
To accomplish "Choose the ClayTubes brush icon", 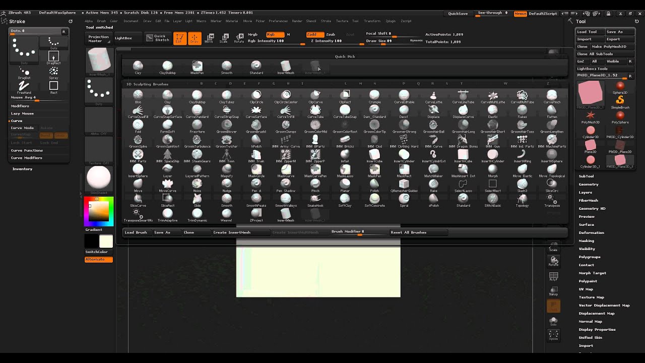I will coord(227,96).
